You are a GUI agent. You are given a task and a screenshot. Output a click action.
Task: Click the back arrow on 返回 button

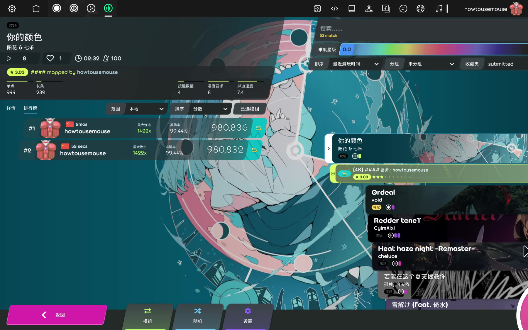[44, 315]
